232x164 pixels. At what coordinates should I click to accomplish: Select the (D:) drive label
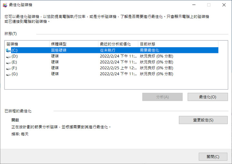[15, 56]
